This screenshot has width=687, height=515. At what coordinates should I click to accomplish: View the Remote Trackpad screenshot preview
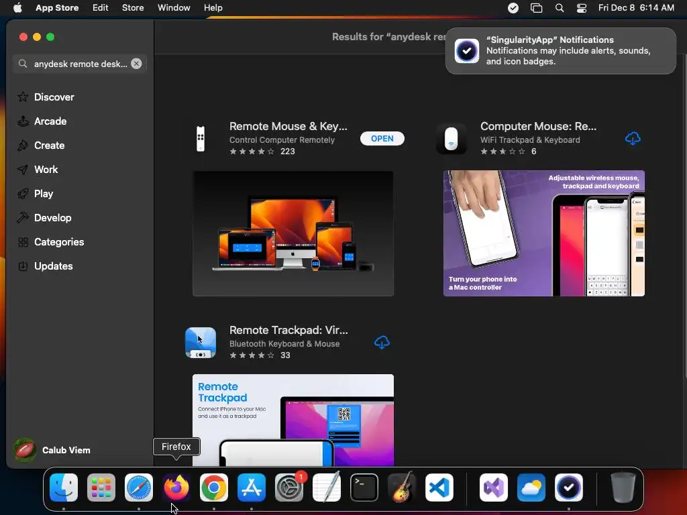pos(293,420)
